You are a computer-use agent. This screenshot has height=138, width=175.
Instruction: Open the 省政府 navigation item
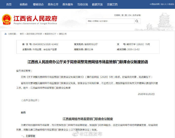23,5
